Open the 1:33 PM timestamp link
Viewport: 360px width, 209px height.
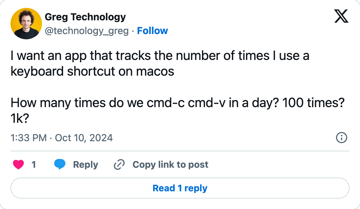click(29, 138)
